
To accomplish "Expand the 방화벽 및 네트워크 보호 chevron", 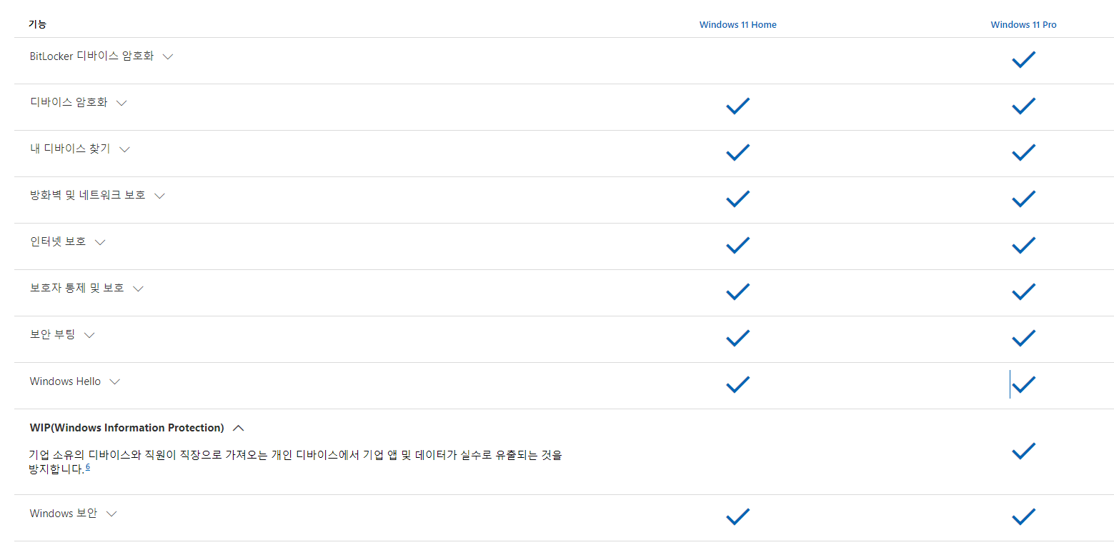I will pos(159,196).
